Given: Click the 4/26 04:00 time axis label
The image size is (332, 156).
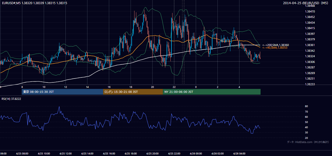Looking at the screenshot, I should pos(239,154).
